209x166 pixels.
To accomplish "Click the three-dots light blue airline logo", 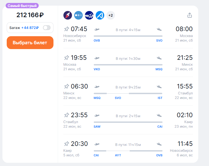I will coord(78,15).
